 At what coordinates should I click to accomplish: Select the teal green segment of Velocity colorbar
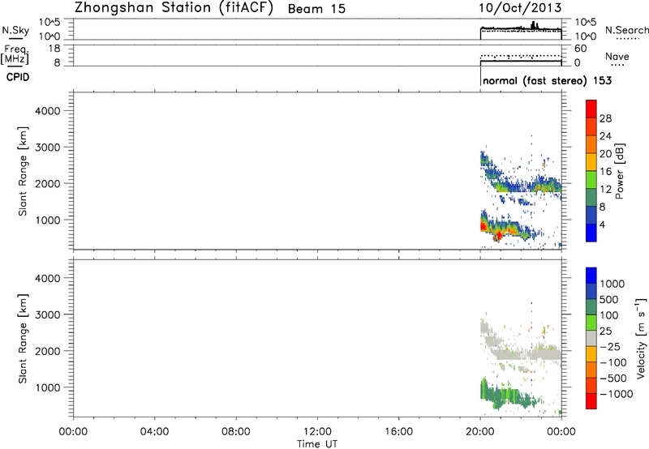(591, 307)
